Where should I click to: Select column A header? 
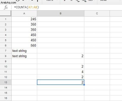point(24,14)
